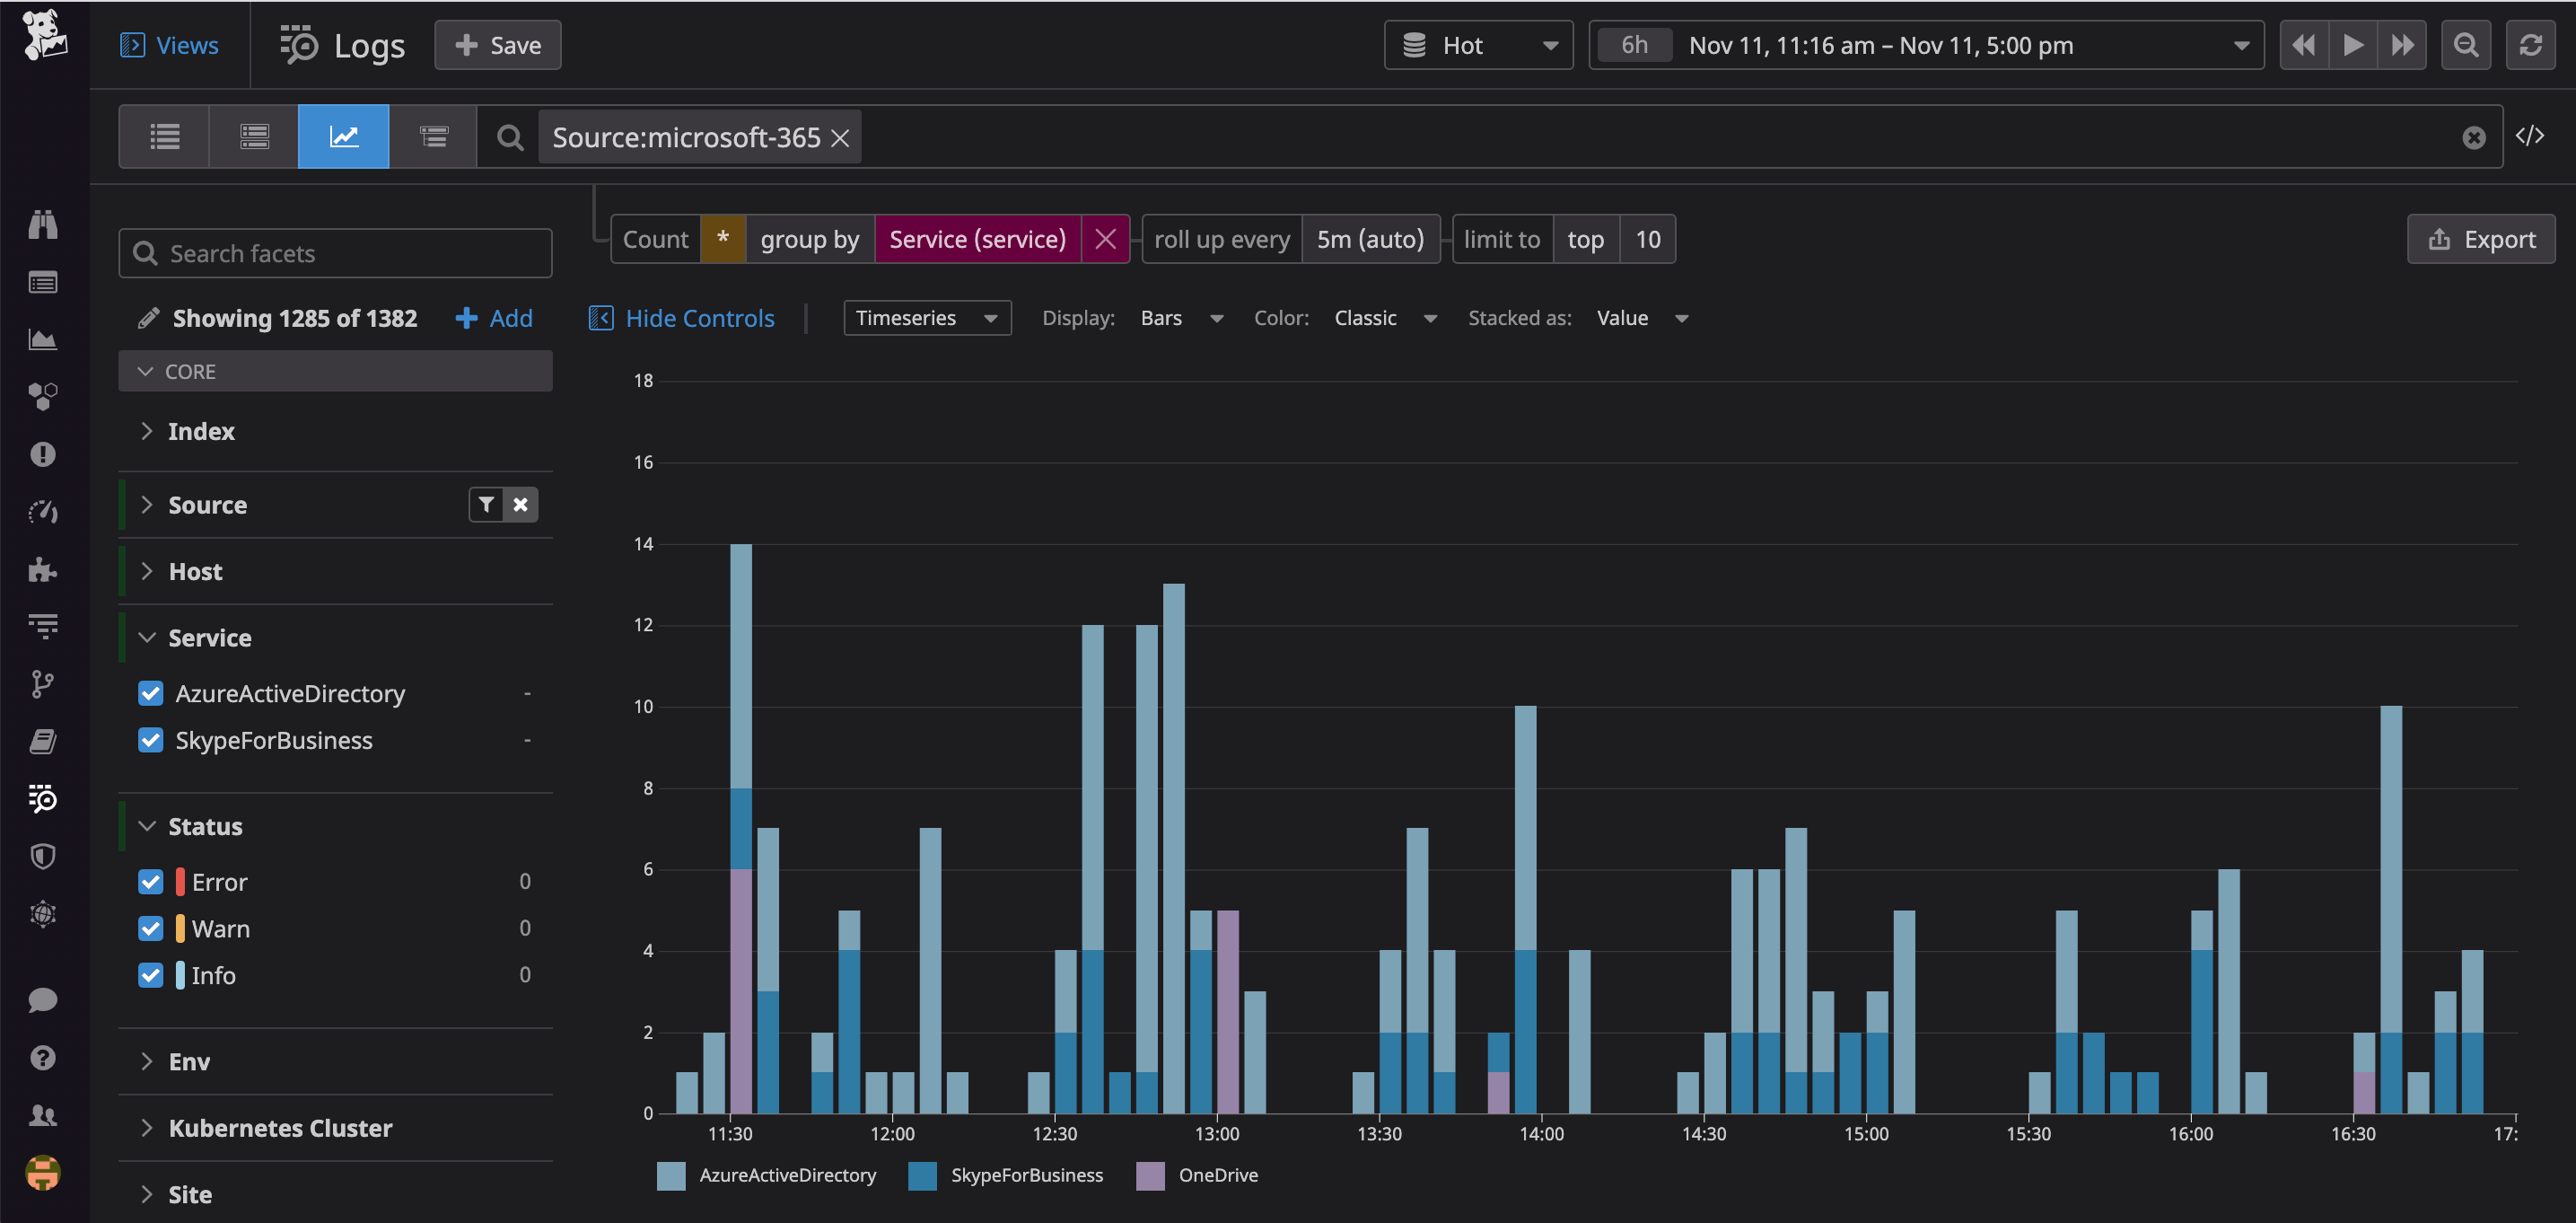Image resolution: width=2576 pixels, height=1223 pixels.
Task: Open the Metrics chart icon in sidebar
Action: click(42, 339)
